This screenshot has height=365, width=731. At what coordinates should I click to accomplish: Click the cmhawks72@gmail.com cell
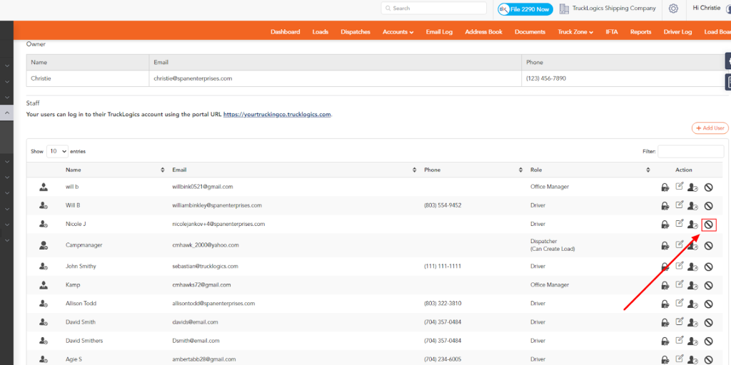coord(202,284)
